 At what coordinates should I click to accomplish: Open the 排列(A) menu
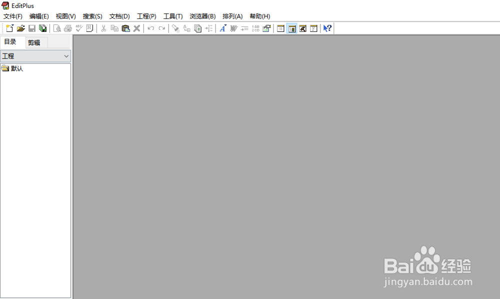click(x=232, y=16)
